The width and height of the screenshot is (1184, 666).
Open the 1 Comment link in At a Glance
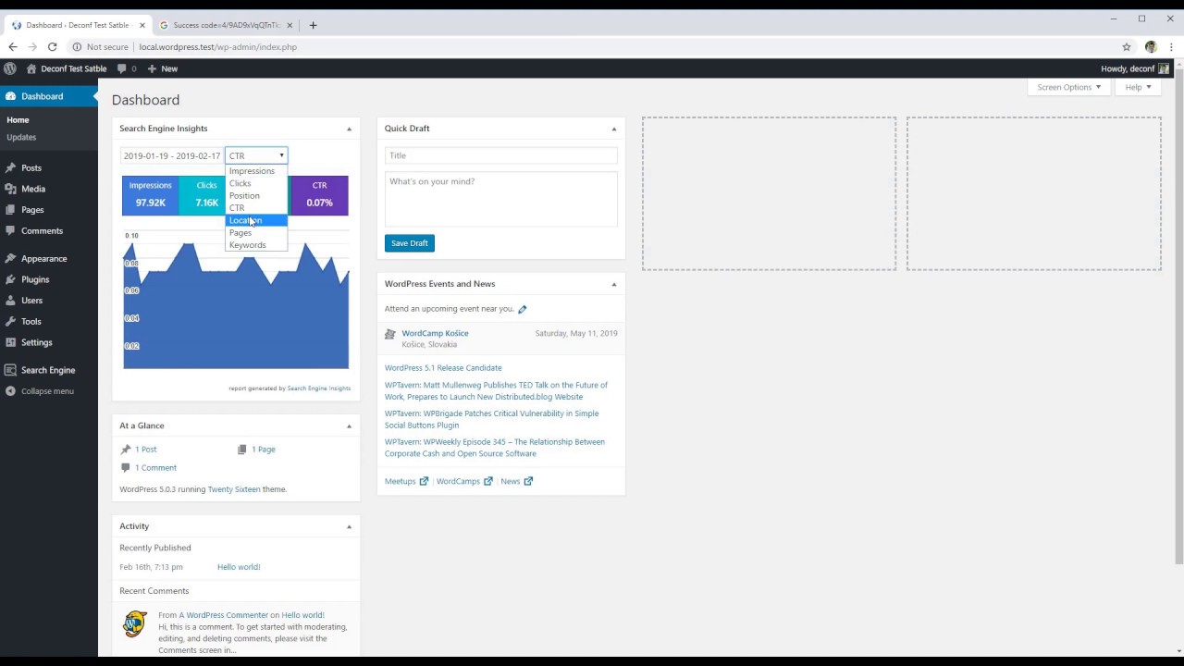click(x=155, y=468)
